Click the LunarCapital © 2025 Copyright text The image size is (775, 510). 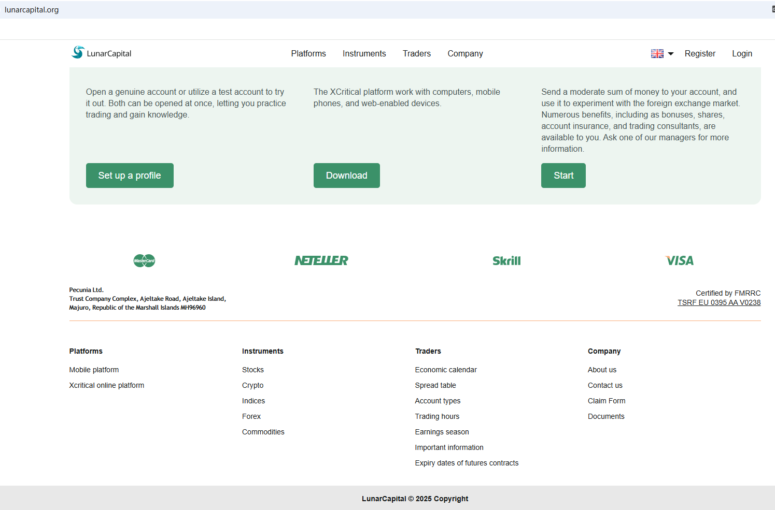pos(415,499)
